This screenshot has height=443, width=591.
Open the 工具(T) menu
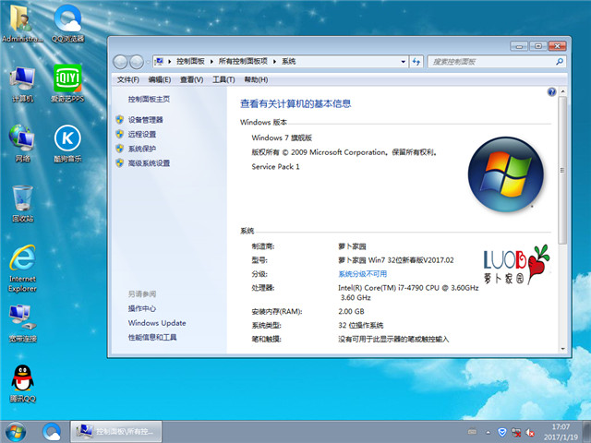(223, 79)
